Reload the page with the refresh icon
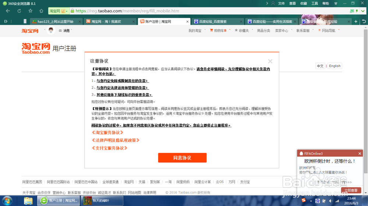The width and height of the screenshot is (368, 206). pyautogui.click(x=19, y=11)
